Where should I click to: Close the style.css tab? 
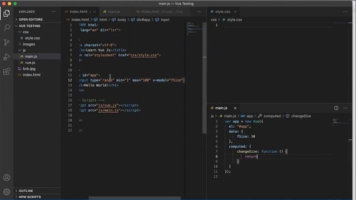tap(235, 12)
